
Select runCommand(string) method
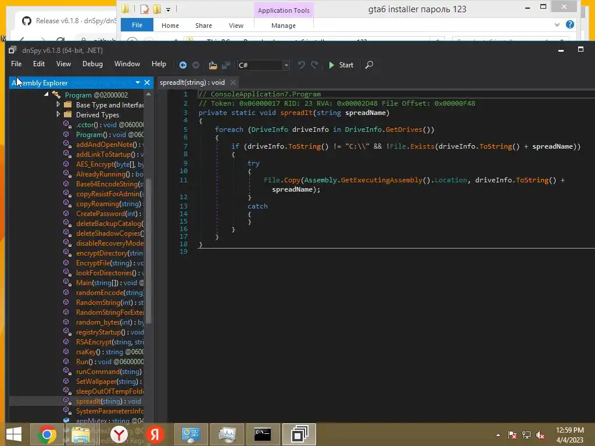(109, 371)
